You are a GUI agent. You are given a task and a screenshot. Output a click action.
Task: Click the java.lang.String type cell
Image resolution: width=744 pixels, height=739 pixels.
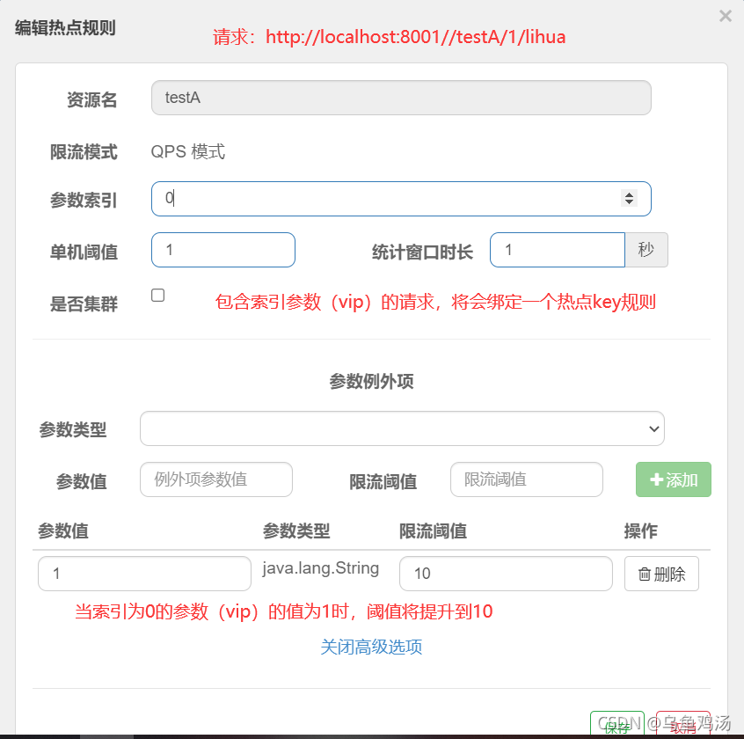pos(321,568)
